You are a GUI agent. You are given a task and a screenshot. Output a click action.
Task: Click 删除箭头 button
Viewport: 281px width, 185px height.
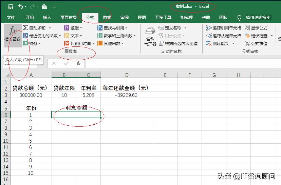(x=218, y=43)
